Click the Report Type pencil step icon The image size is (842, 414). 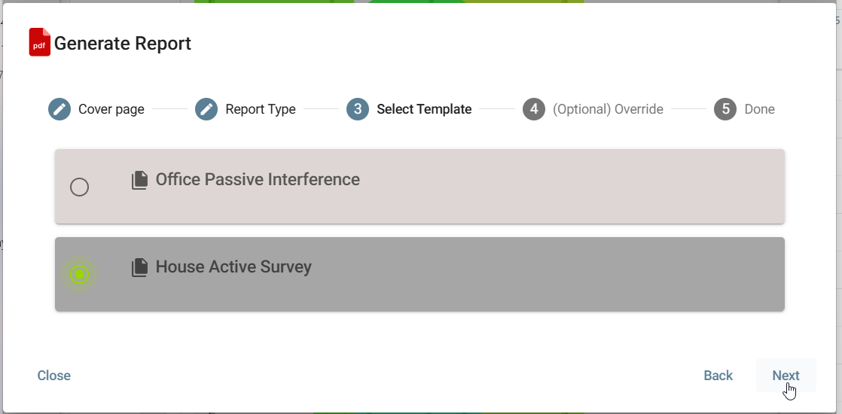(206, 109)
